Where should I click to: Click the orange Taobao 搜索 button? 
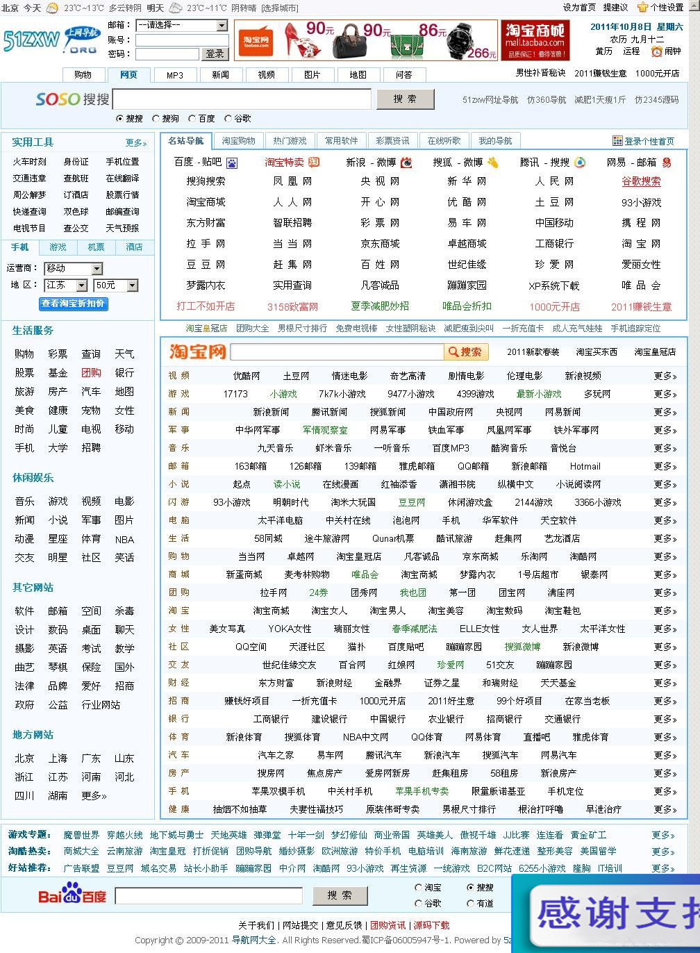click(x=466, y=352)
